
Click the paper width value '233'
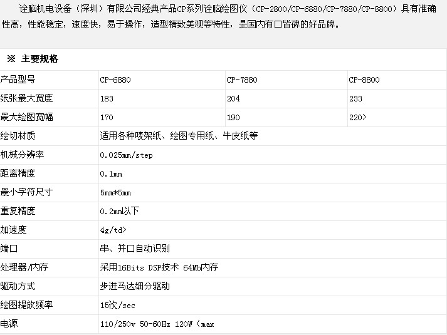click(x=355, y=99)
